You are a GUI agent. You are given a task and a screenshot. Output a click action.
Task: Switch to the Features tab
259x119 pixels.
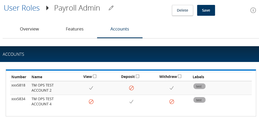point(75,29)
